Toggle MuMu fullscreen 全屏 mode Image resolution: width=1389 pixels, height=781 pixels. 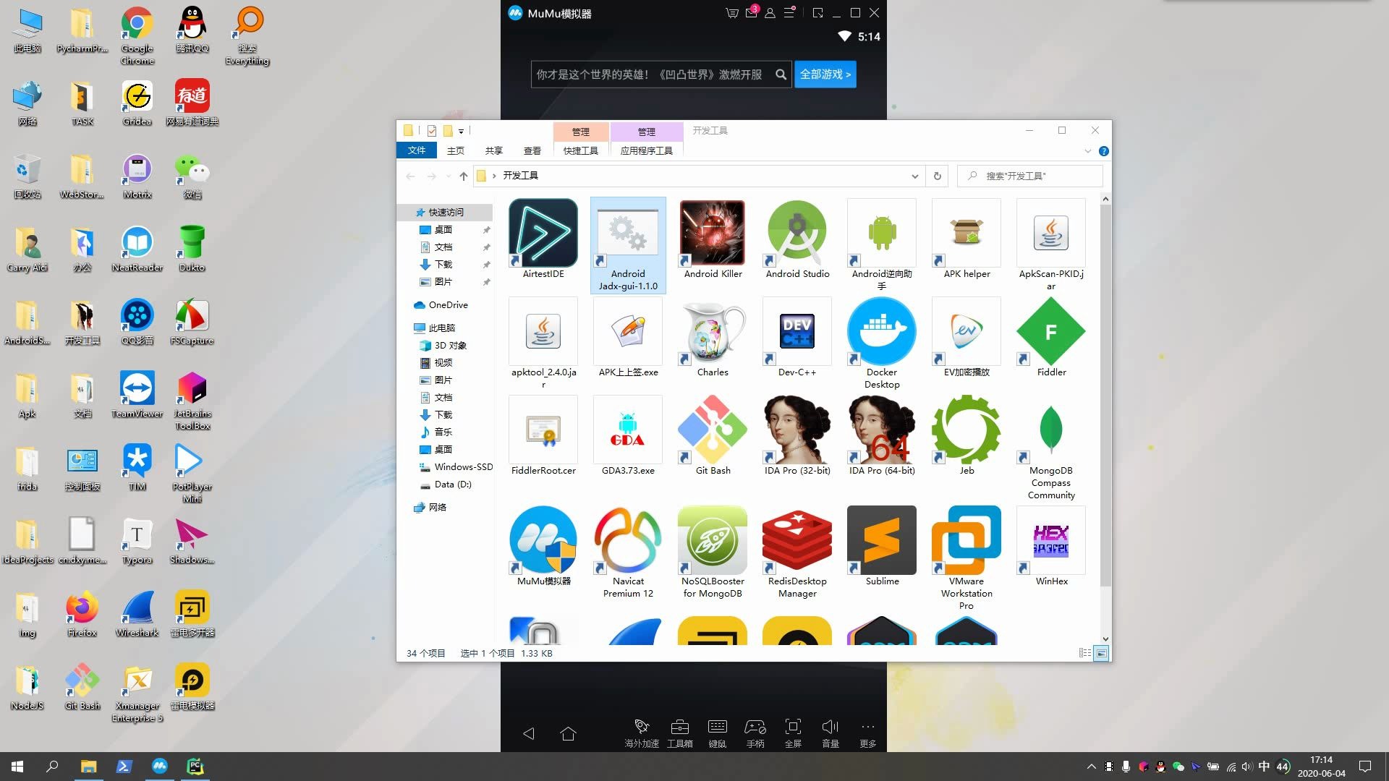tap(793, 732)
